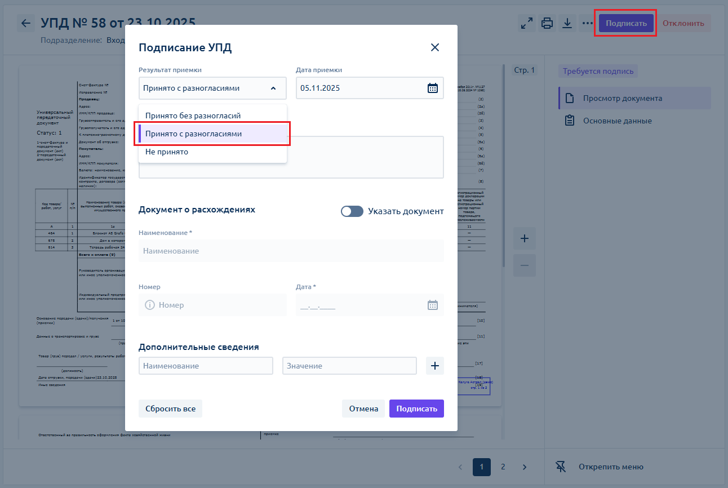Screen dimensions: 728x488
Task: Select "Принято без разногласий" option
Action: click(193, 116)
